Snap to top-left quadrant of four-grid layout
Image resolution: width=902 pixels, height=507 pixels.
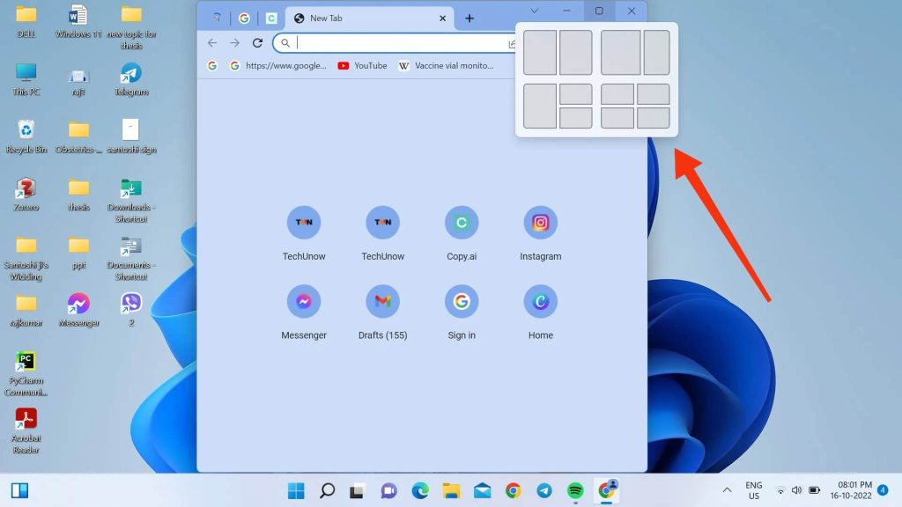coord(617,94)
